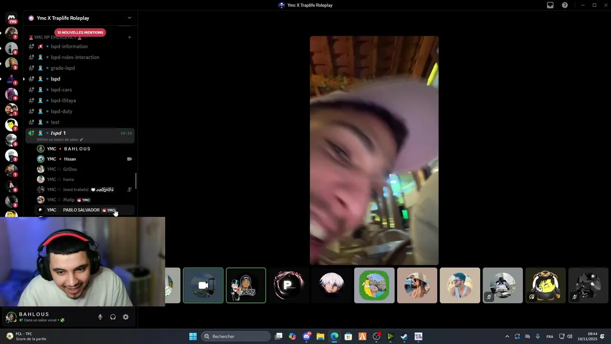Open Microsoft Edge from taskbar

[x=335, y=336]
